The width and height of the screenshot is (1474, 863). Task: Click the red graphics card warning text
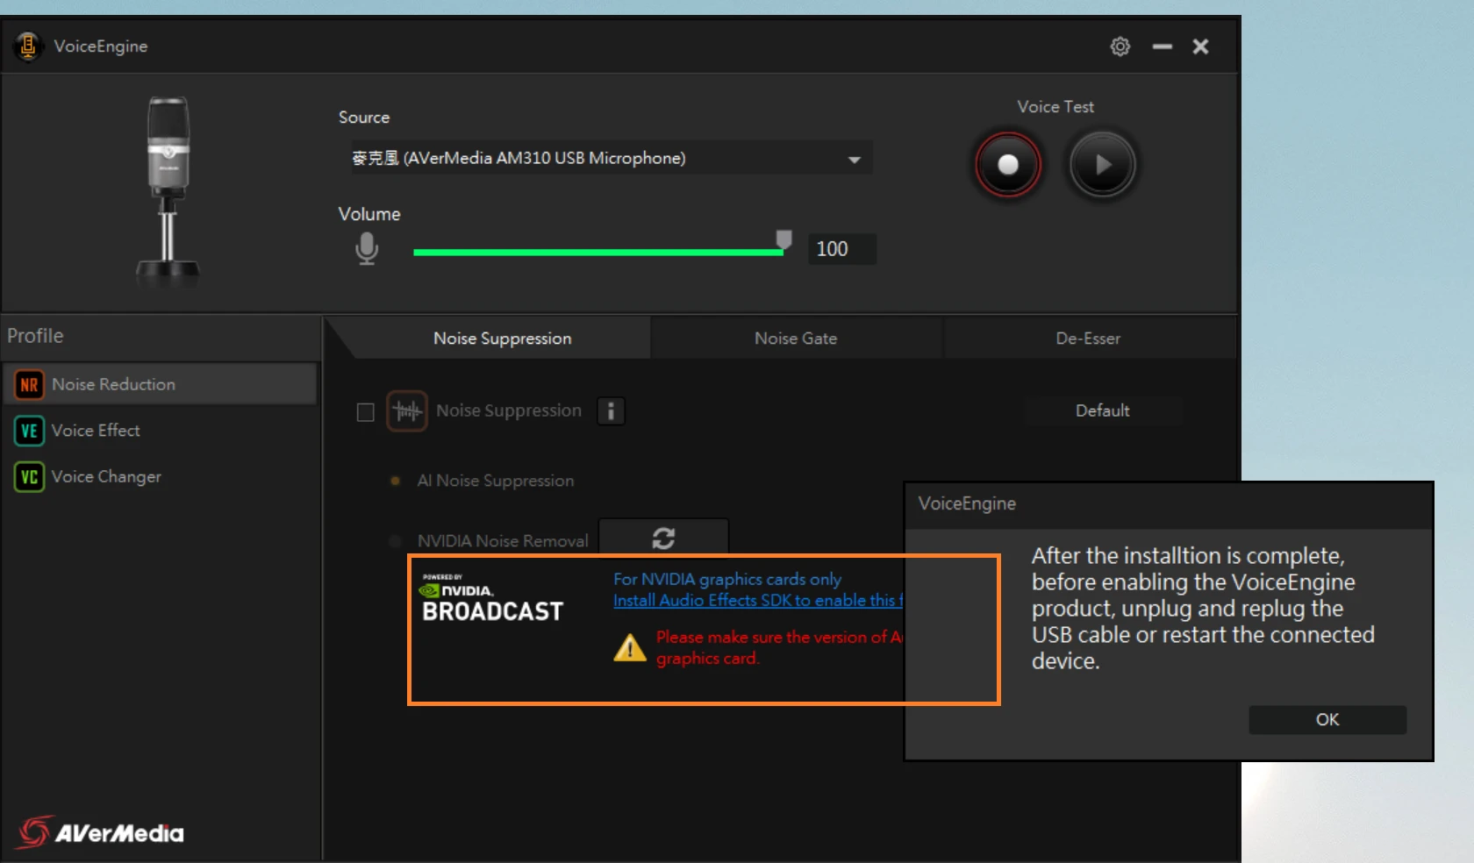coord(780,648)
